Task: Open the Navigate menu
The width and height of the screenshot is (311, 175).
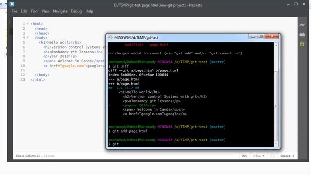Action: [60, 11]
